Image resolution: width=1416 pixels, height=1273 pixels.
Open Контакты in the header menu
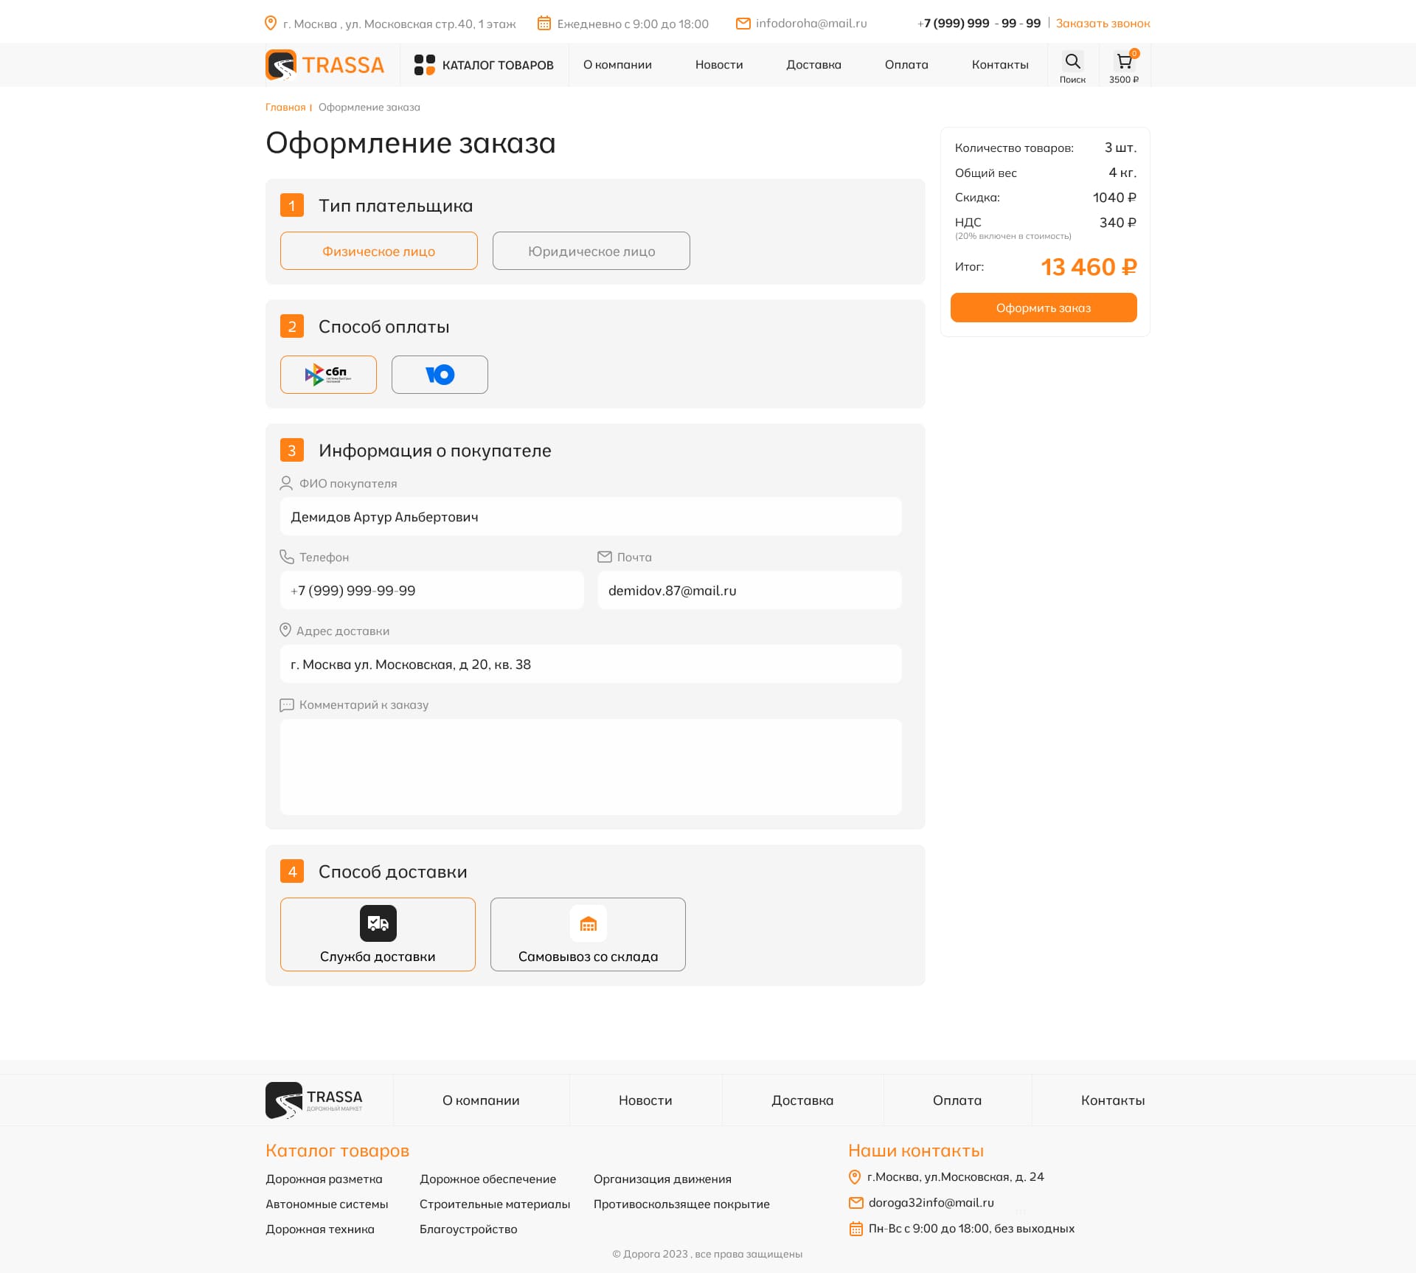999,65
